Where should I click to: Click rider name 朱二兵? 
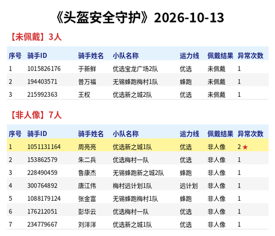[87, 160]
